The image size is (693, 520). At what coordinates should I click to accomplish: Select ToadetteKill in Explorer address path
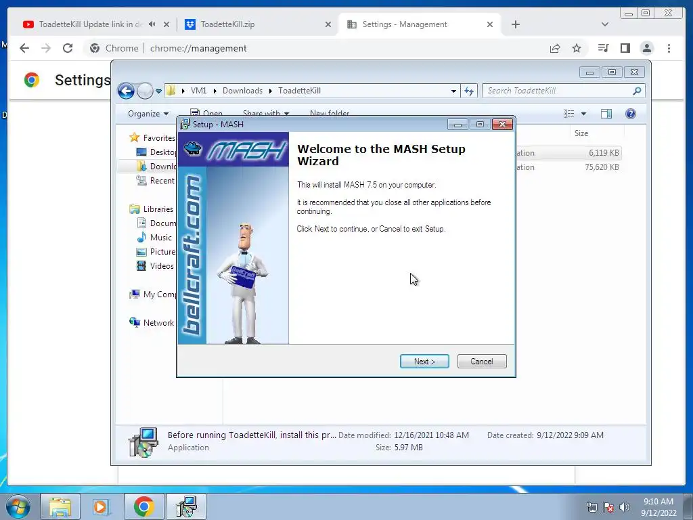[299, 91]
